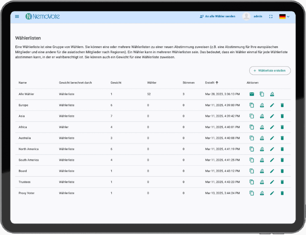Image resolution: width=306 pixels, height=235 pixels.
Task: Select the 'Proxy Voter' name cell
Action: click(26, 193)
